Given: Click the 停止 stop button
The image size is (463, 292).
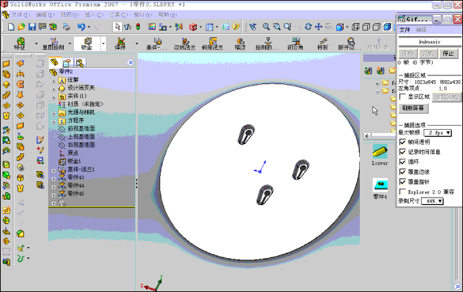Looking at the screenshot, I should tap(447, 53).
